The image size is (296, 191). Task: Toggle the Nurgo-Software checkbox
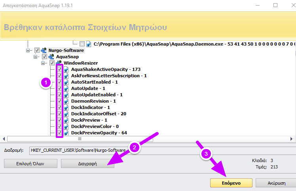37,50
